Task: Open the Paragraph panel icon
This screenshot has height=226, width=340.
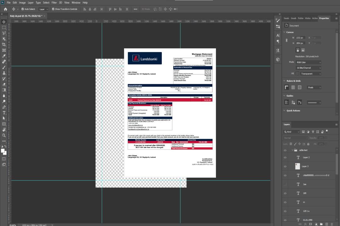Action: (x=278, y=41)
